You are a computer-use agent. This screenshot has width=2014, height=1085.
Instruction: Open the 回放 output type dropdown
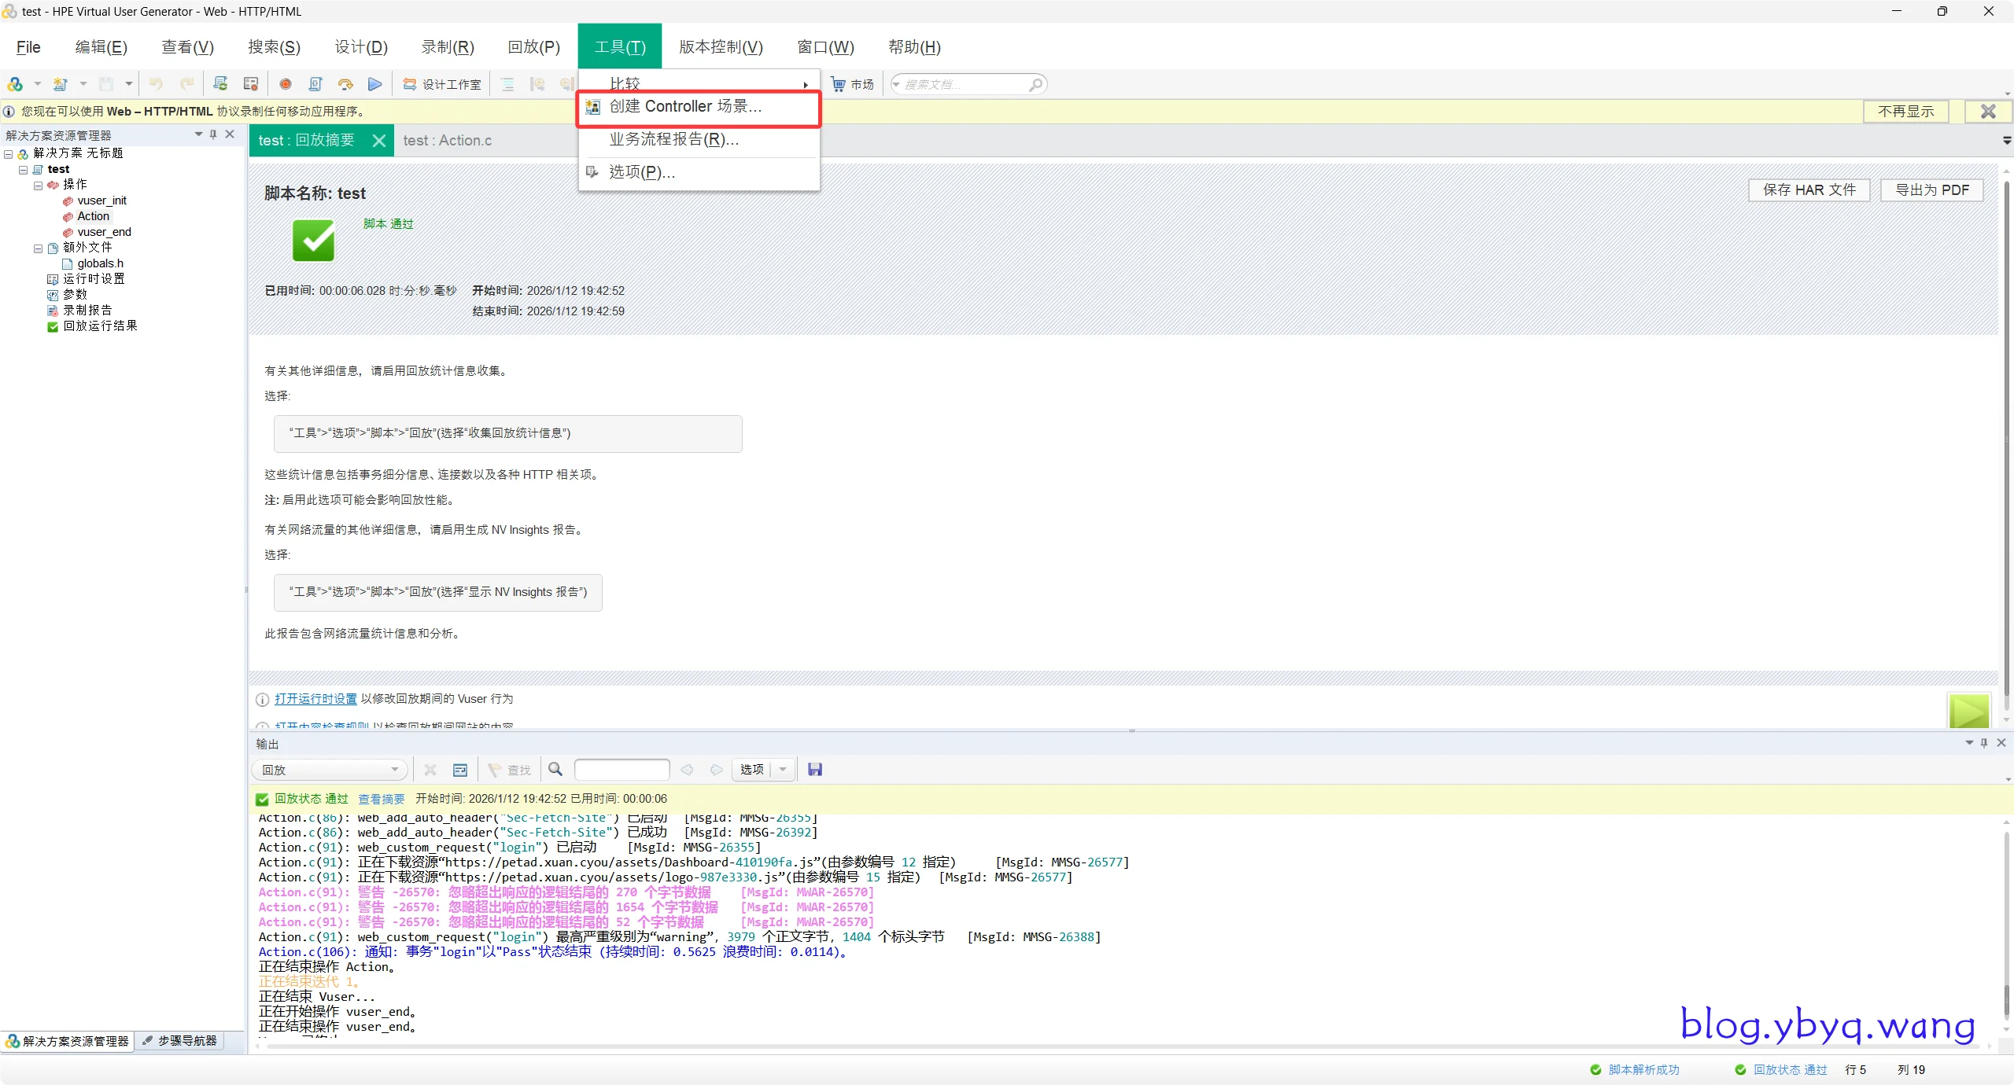(x=395, y=769)
